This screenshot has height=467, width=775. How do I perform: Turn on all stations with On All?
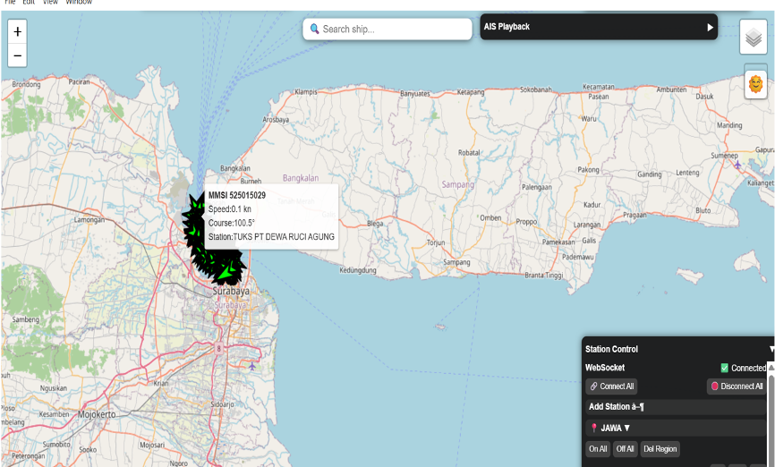point(598,449)
